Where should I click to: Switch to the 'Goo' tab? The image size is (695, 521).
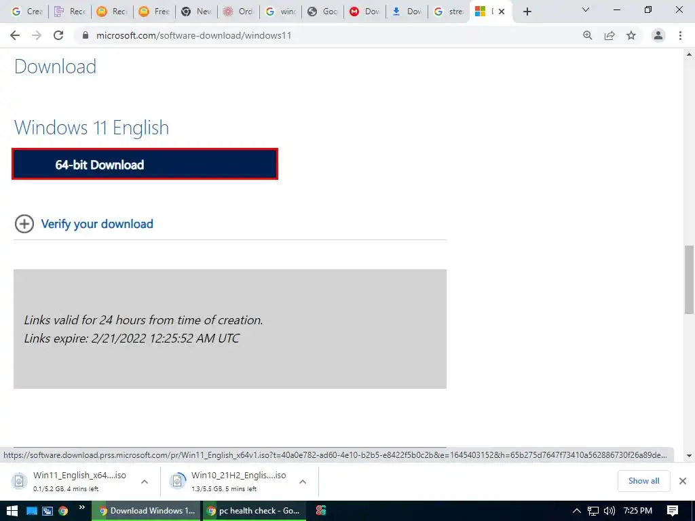point(322,12)
